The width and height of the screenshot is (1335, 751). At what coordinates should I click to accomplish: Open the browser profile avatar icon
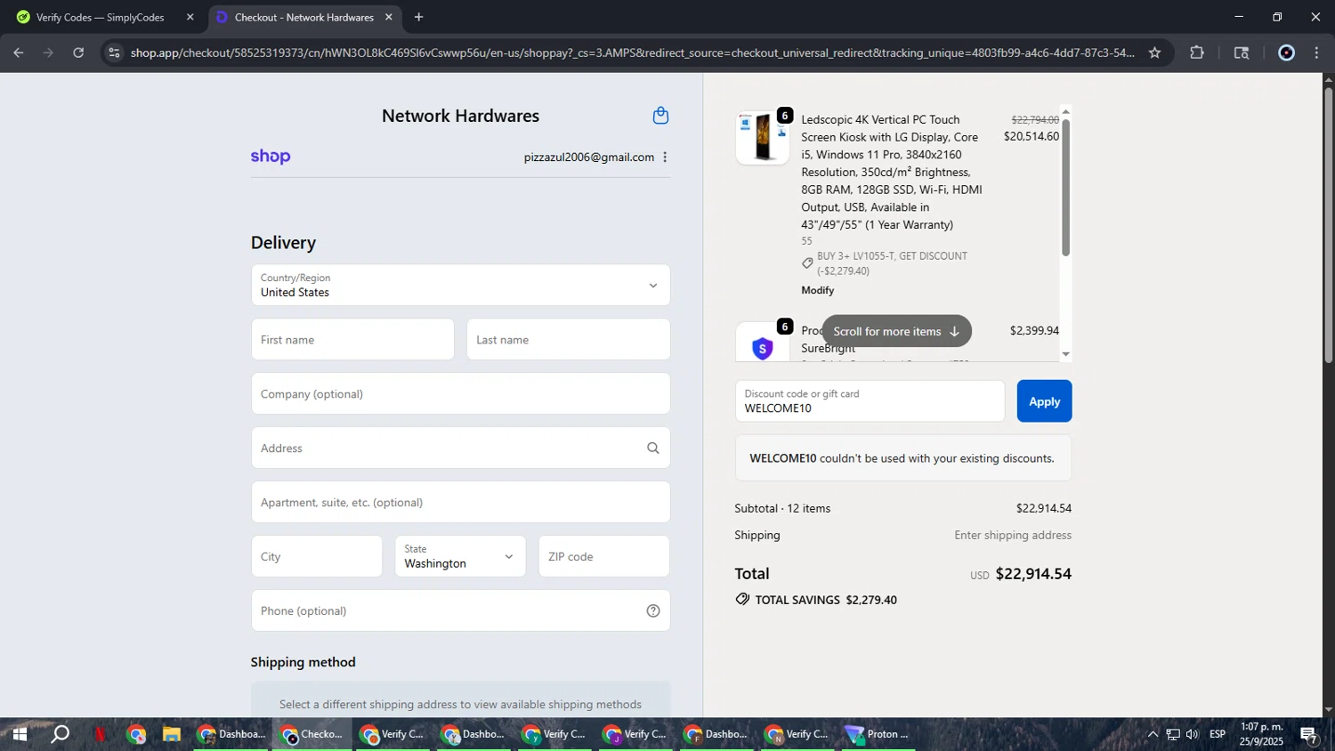1286,52
